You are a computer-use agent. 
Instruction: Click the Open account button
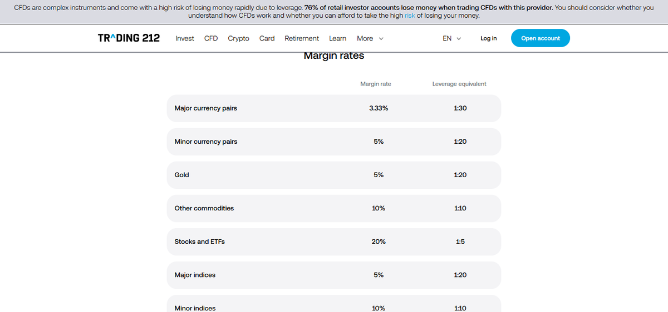point(541,38)
